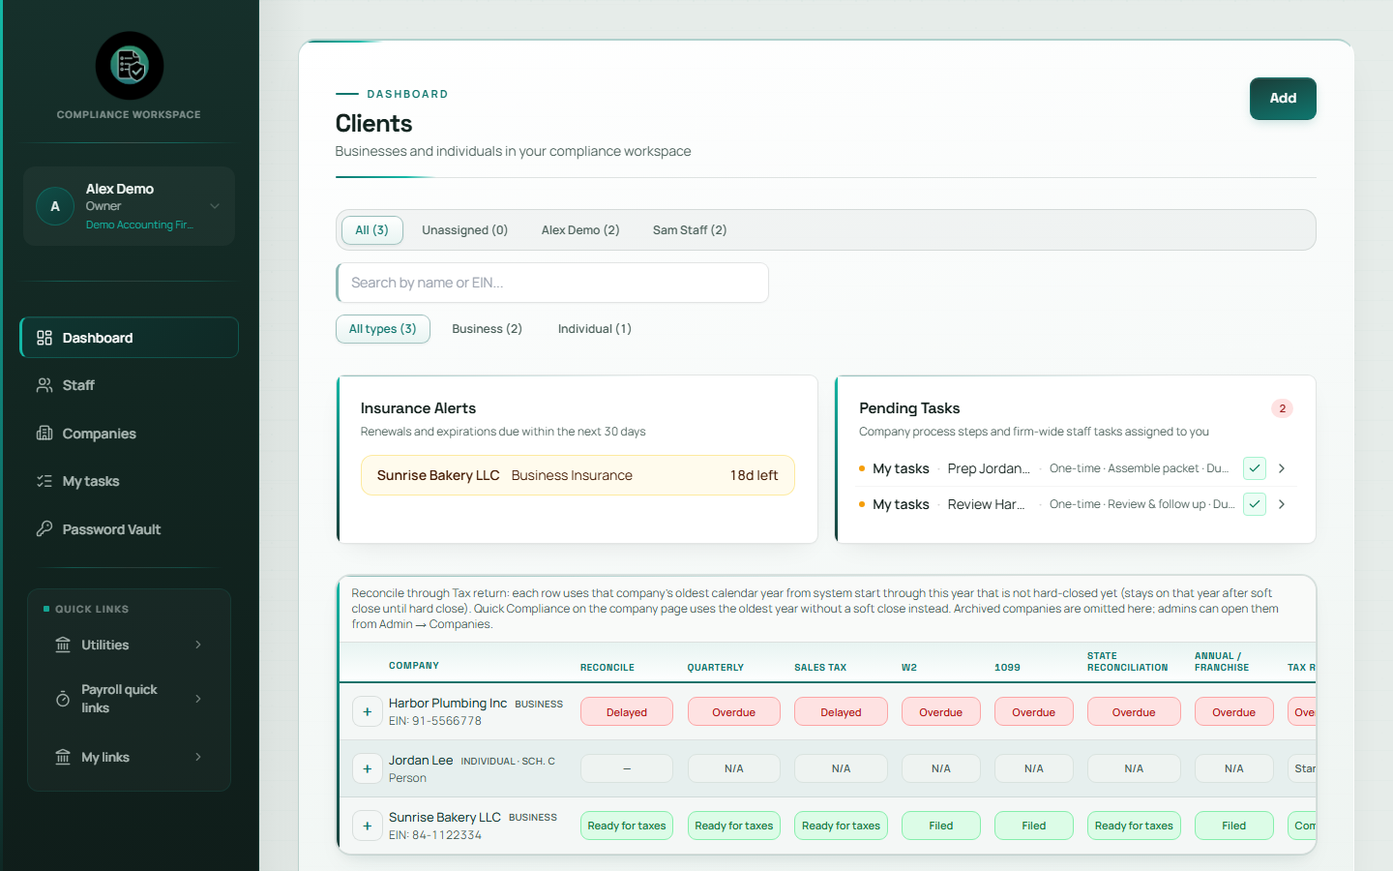1393x871 pixels.
Task: Click into the Search by name or EIN field
Action: [x=552, y=283]
